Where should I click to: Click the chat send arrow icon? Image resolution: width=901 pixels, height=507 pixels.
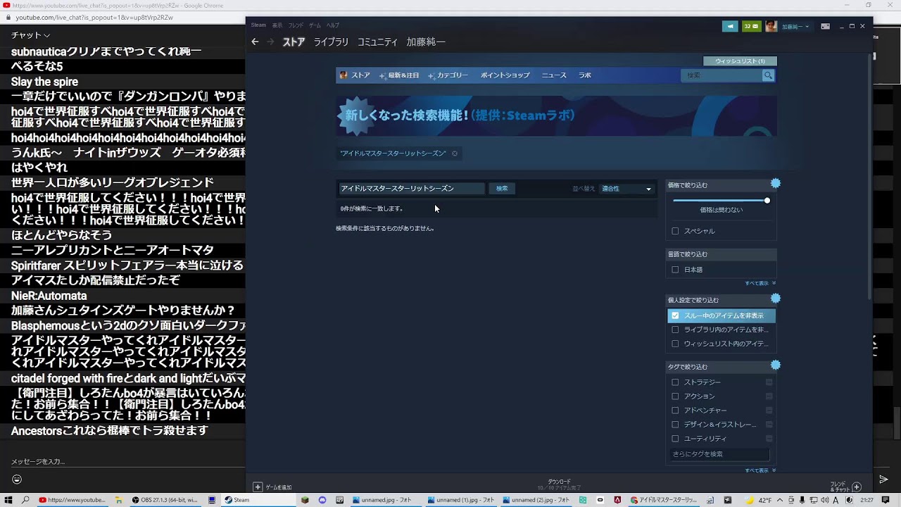point(883,480)
